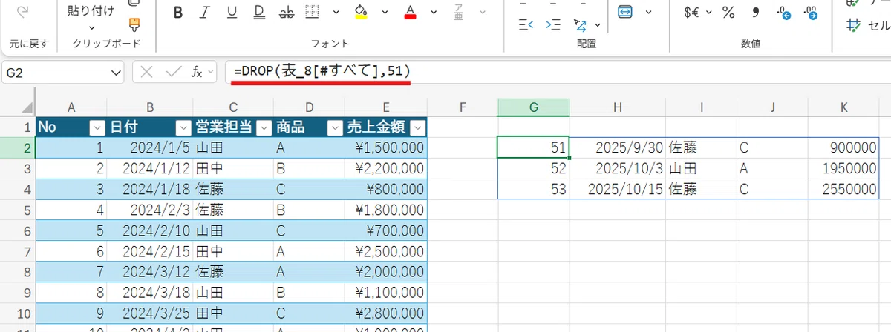Image resolution: width=891 pixels, height=332 pixels.
Task: Select column G header
Action: coord(533,107)
